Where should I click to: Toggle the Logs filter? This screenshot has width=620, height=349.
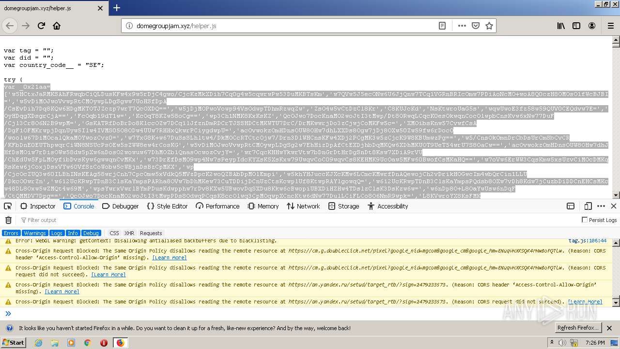click(x=57, y=233)
